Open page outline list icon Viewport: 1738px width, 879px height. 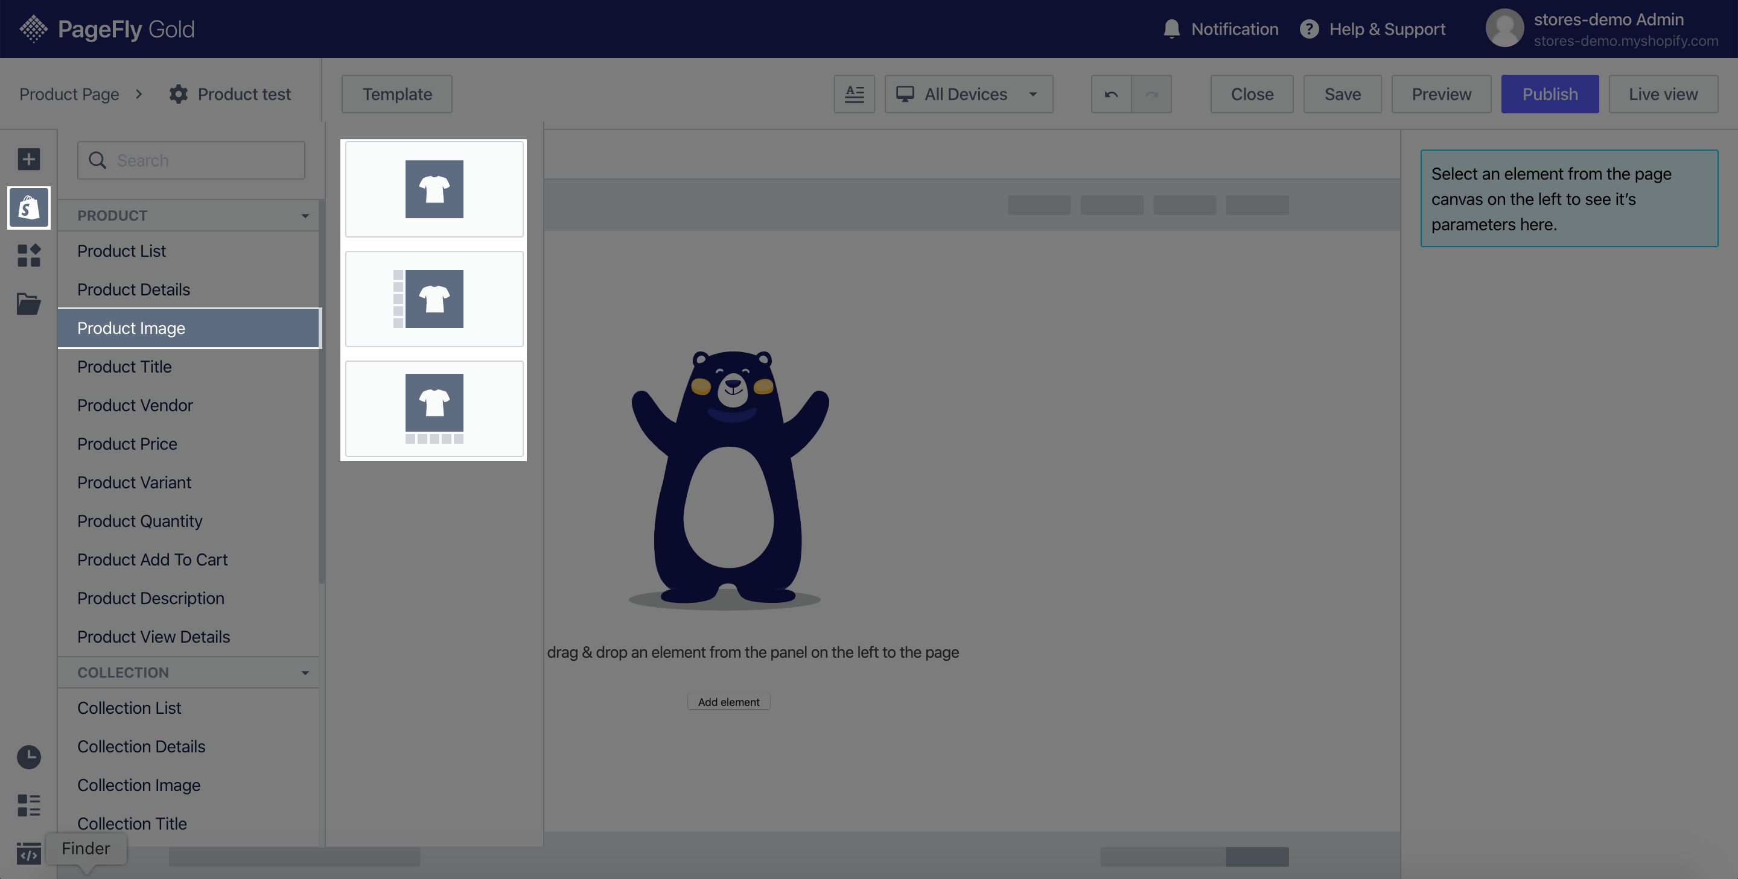click(28, 805)
